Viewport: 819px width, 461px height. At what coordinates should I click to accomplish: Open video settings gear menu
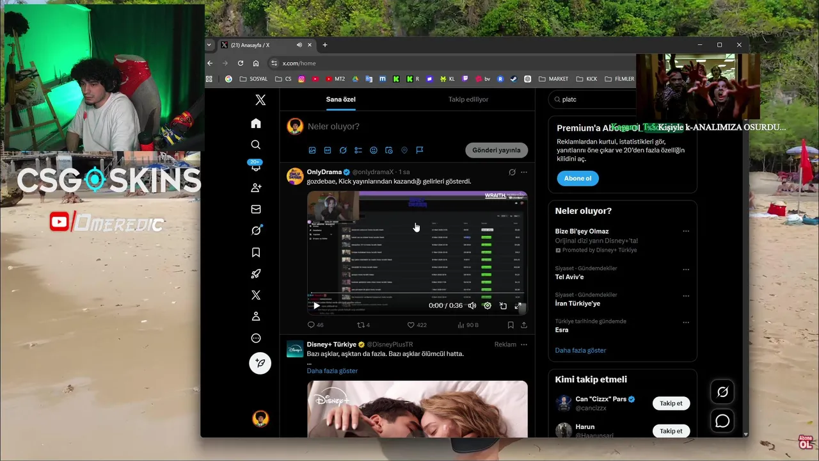(488, 306)
